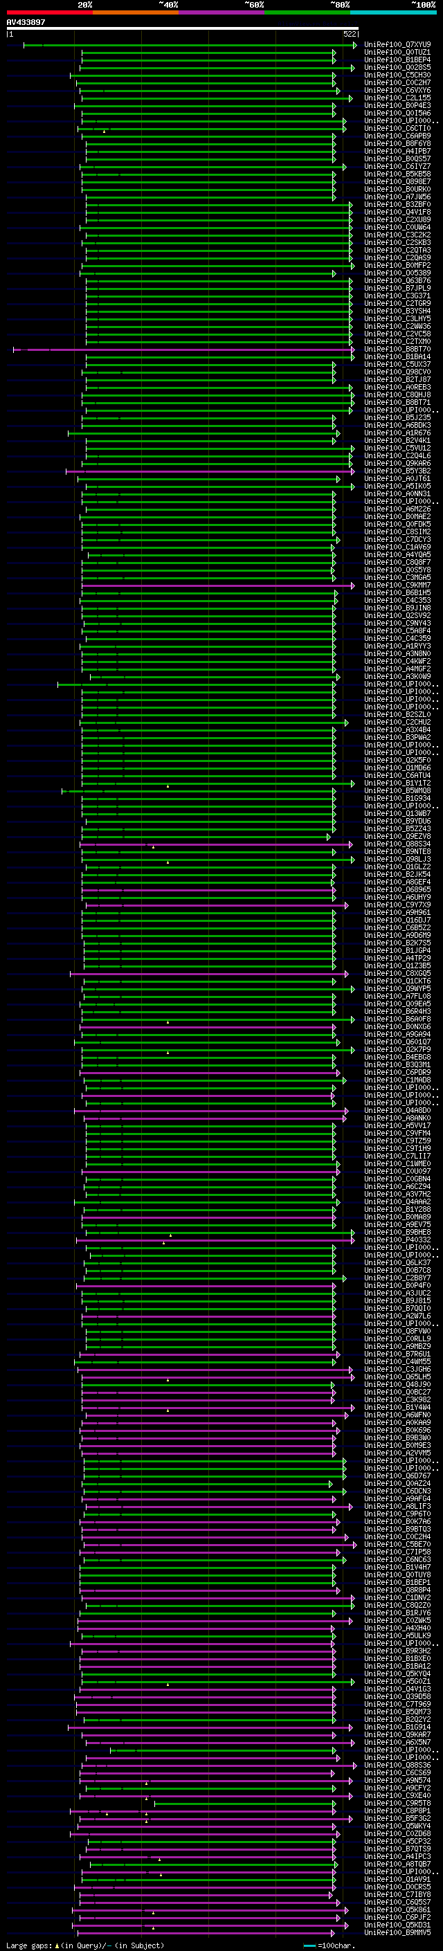Open hit UniRef100_Q028S5
The width and height of the screenshot is (443, 1951).
coord(397,67)
